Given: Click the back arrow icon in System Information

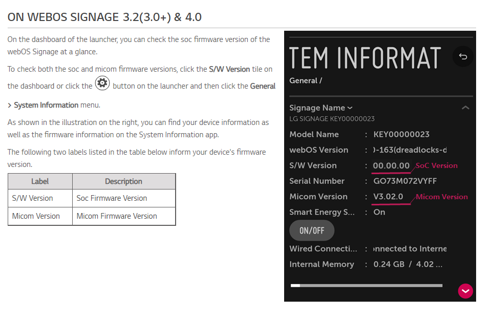Looking at the screenshot, I should pos(463,57).
